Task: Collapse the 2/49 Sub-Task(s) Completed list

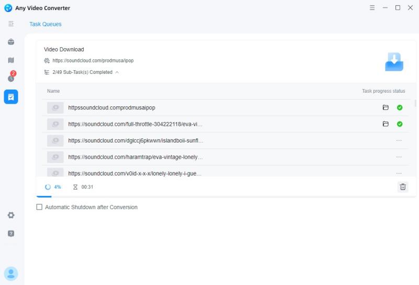Action: 117,72
